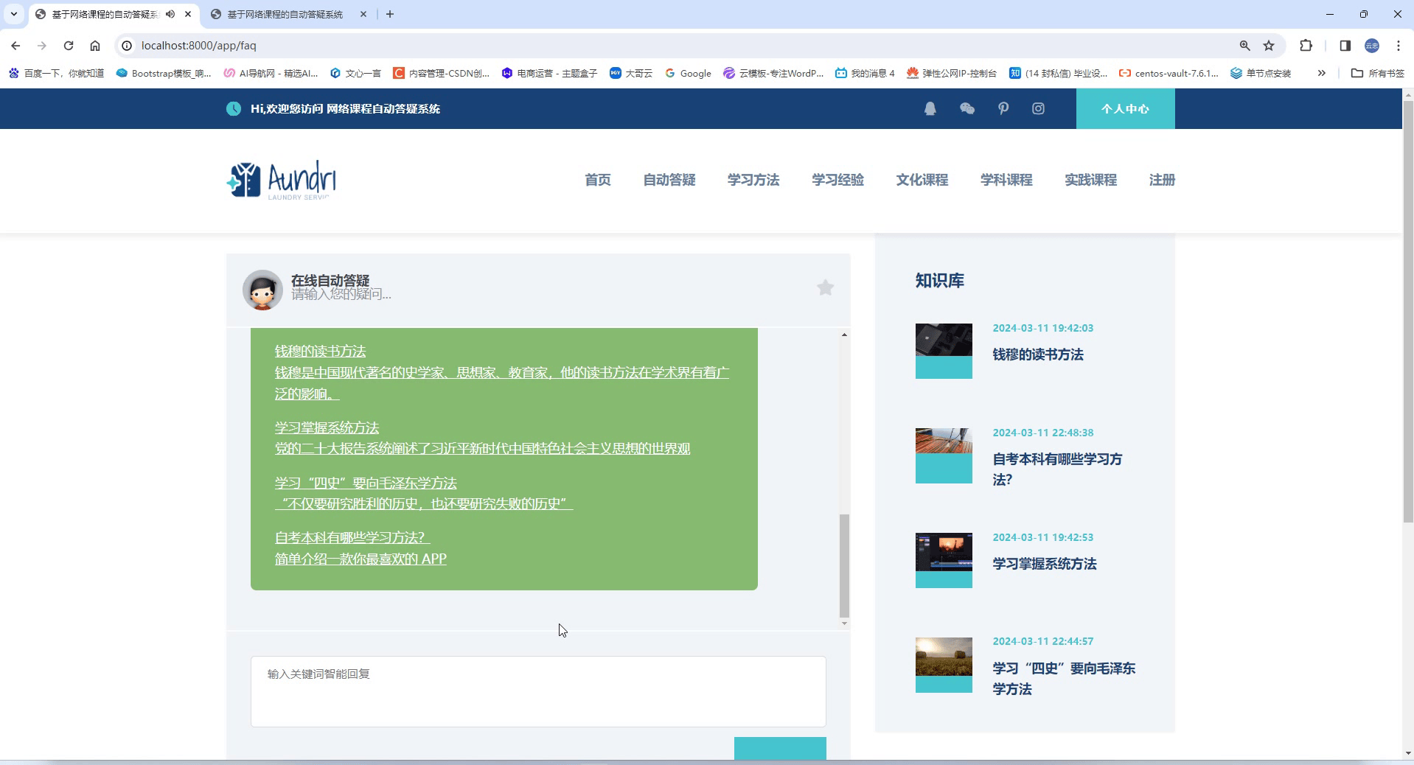Open Chrome three-dot menu

tap(1399, 46)
